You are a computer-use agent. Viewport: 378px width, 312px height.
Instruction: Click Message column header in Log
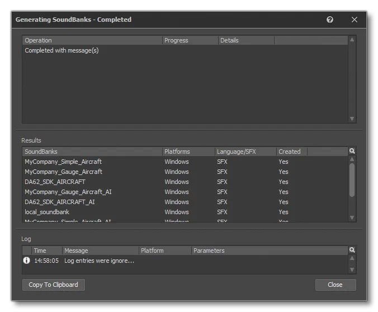click(x=101, y=250)
